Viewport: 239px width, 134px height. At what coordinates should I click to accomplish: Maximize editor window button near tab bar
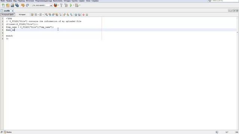click(237, 10)
